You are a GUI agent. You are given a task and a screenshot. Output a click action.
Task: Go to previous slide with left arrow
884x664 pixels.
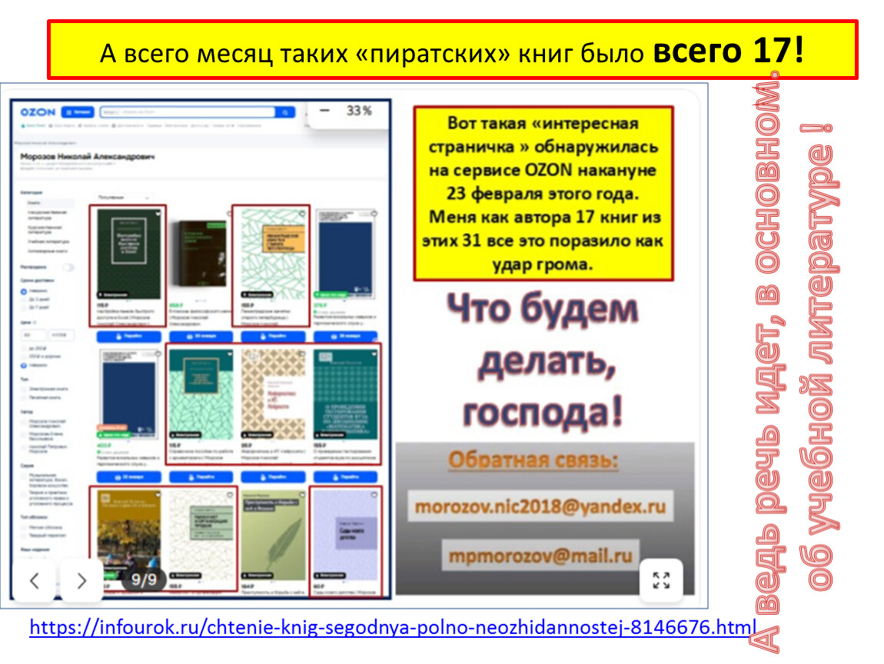coord(34,580)
